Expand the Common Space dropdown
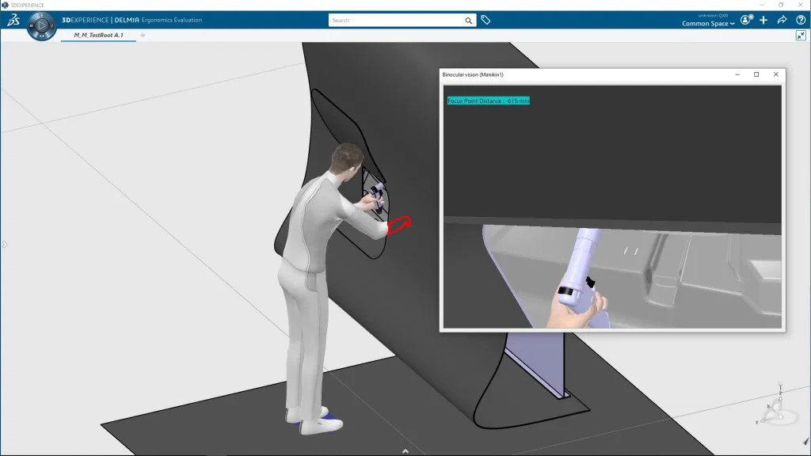This screenshot has height=456, width=811. [x=708, y=24]
